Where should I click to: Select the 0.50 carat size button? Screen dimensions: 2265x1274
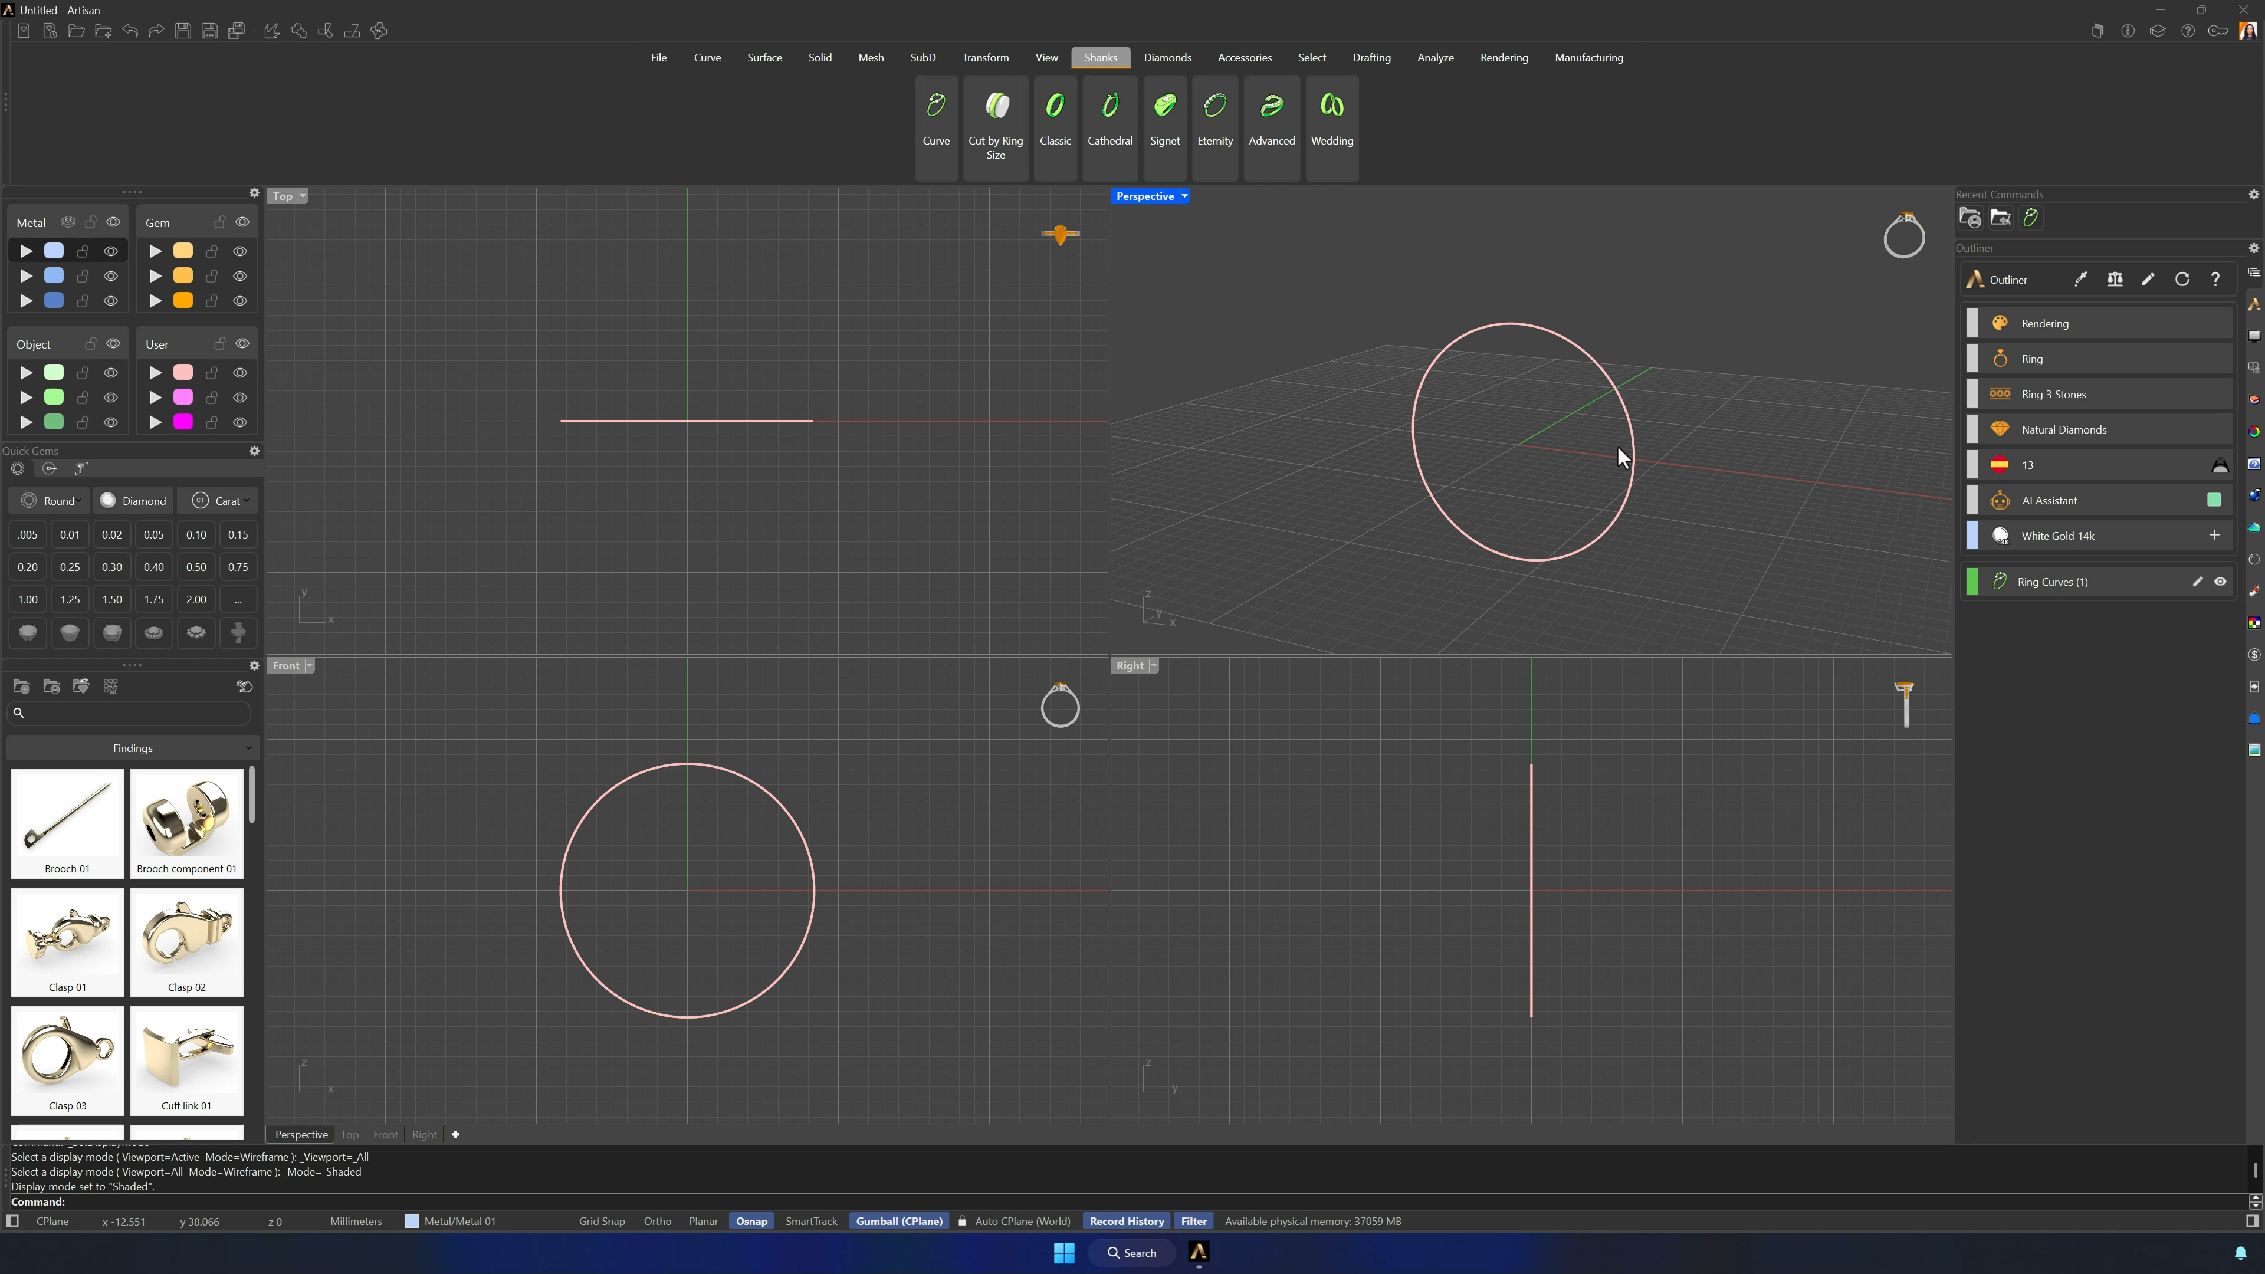196,567
